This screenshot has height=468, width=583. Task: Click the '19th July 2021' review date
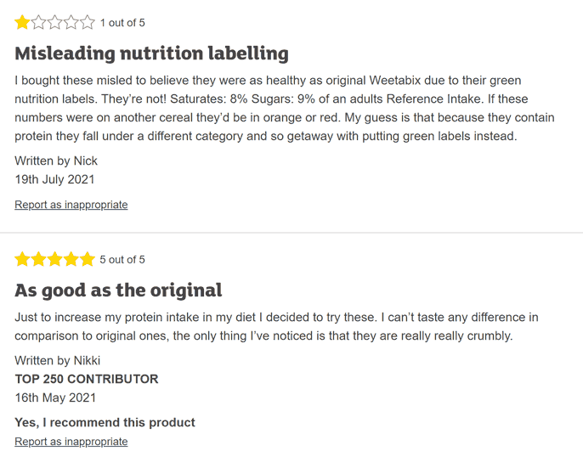tap(54, 179)
